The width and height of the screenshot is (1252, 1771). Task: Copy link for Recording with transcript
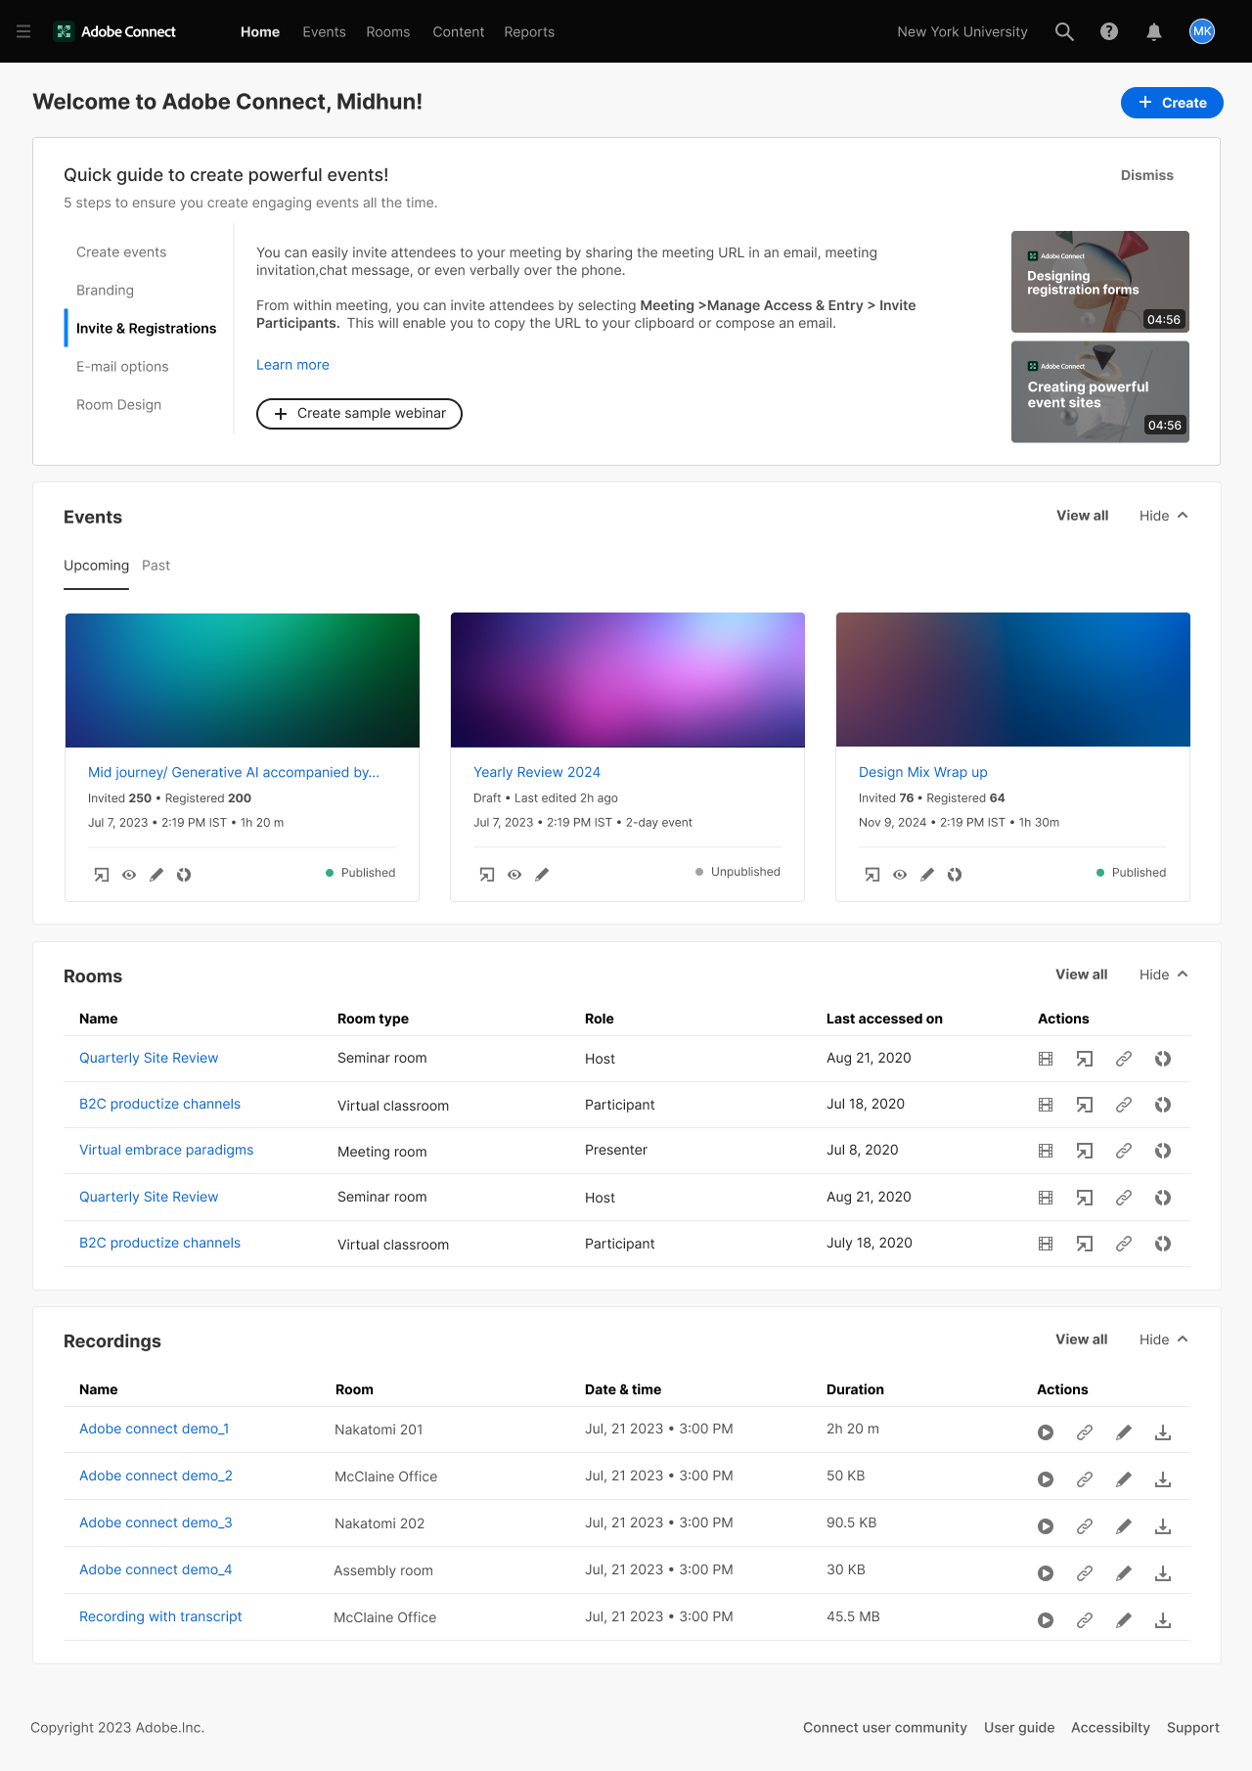coord(1085,1620)
